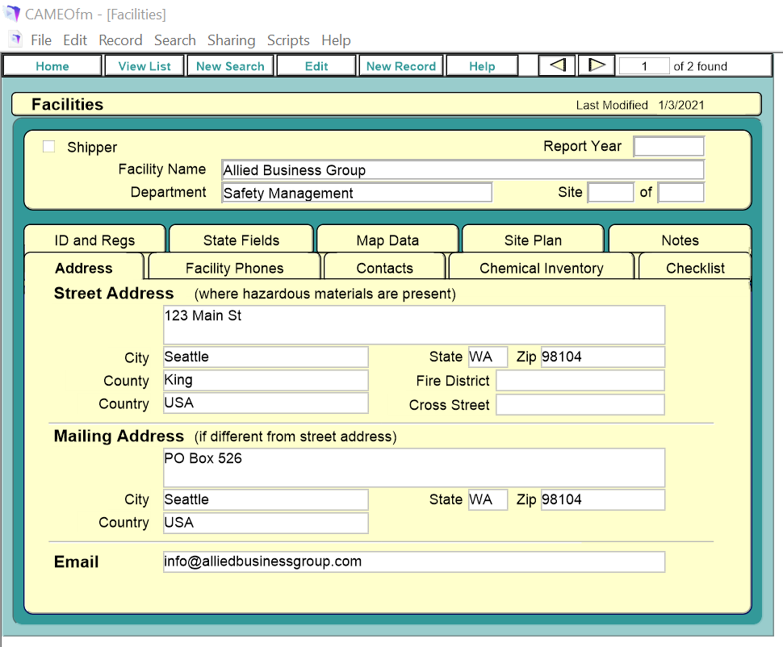Viewport: 783px width, 647px height.
Task: Open the Scripts menu
Action: 288,40
